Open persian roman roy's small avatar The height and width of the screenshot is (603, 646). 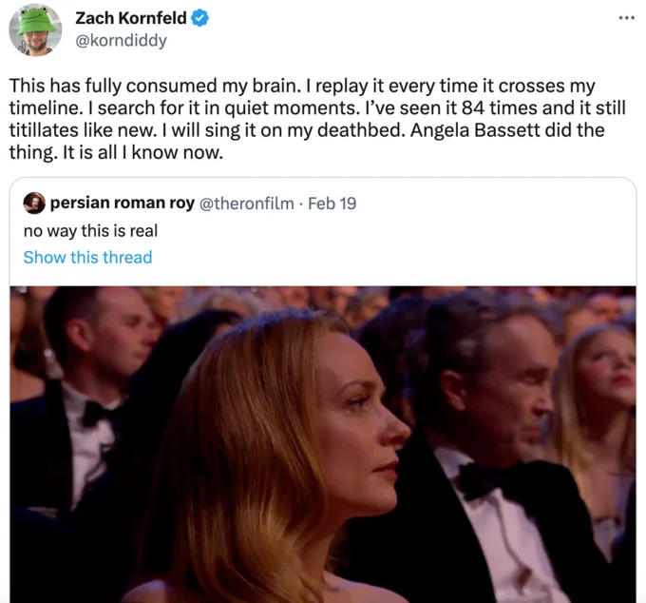pyautogui.click(x=34, y=203)
